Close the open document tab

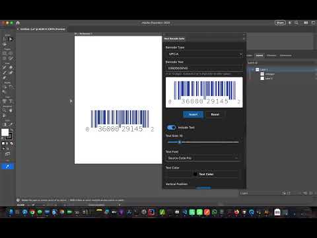[18, 29]
